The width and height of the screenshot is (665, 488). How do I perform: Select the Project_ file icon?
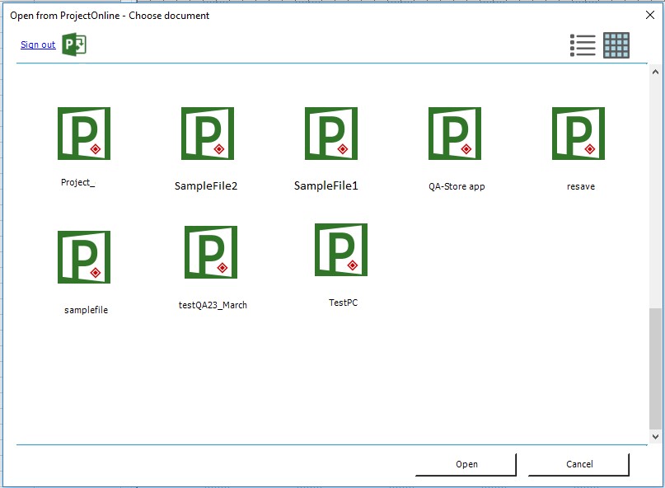pyautogui.click(x=84, y=134)
